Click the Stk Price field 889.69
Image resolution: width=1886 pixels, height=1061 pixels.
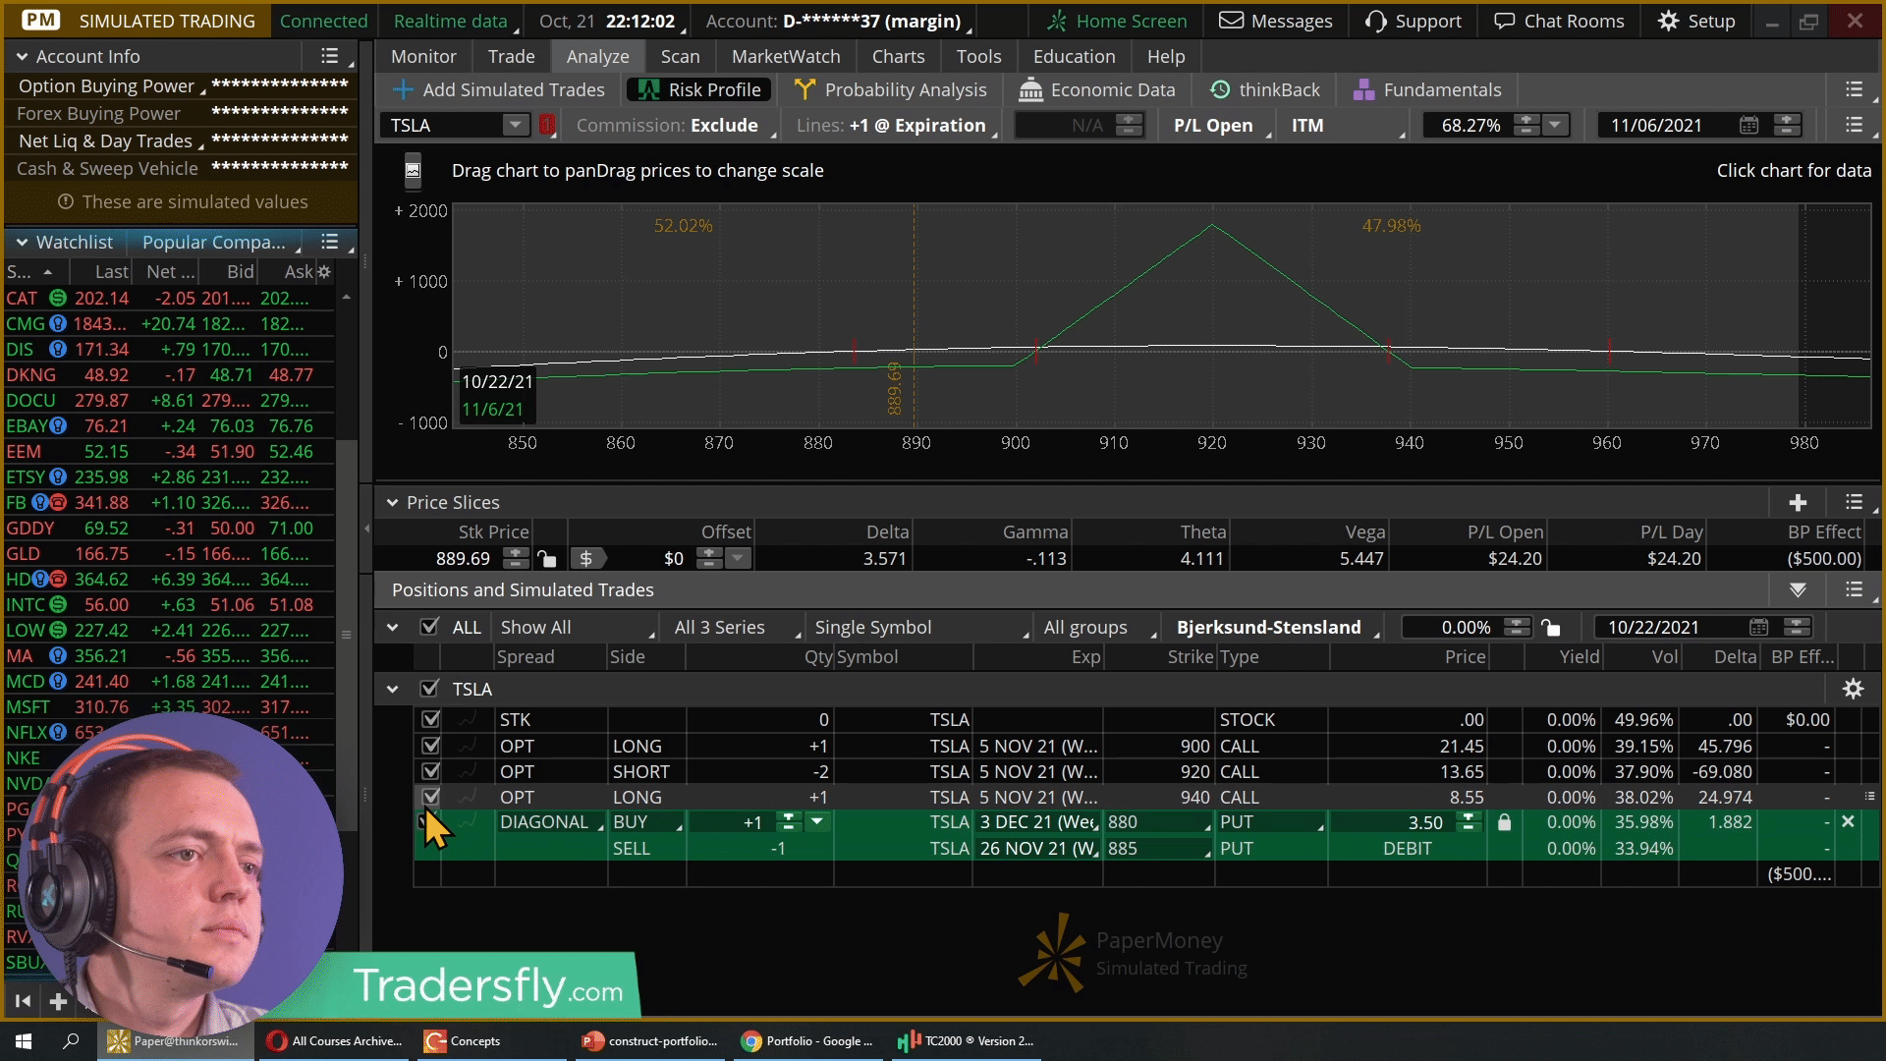[x=464, y=558]
